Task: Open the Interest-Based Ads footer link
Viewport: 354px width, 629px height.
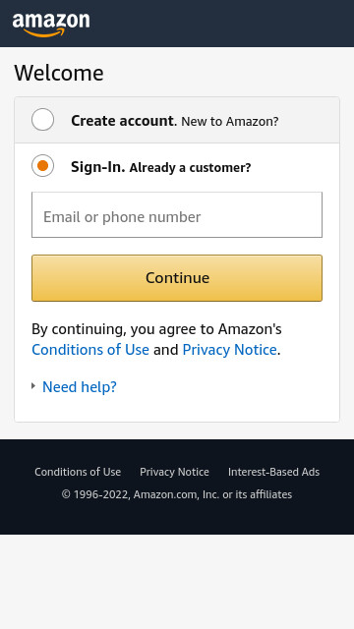Action: tap(273, 472)
